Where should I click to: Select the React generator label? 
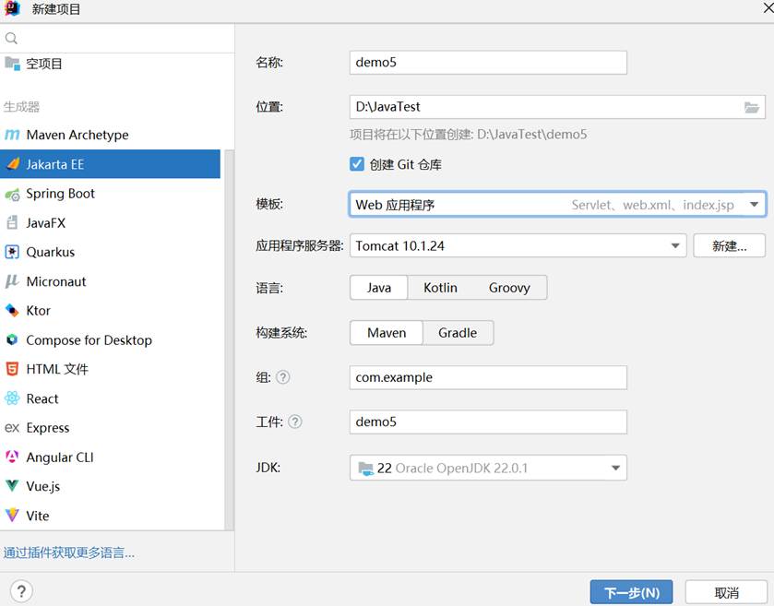click(x=42, y=398)
